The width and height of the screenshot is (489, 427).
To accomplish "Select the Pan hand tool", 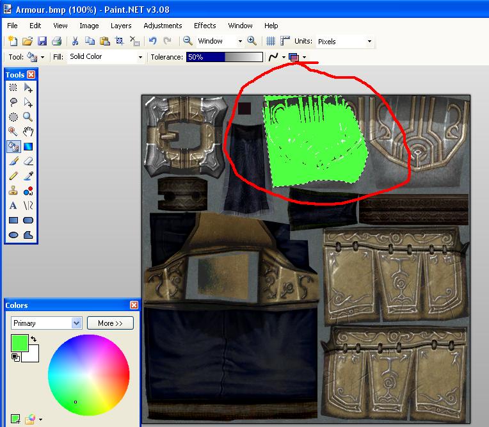I will [x=28, y=132].
